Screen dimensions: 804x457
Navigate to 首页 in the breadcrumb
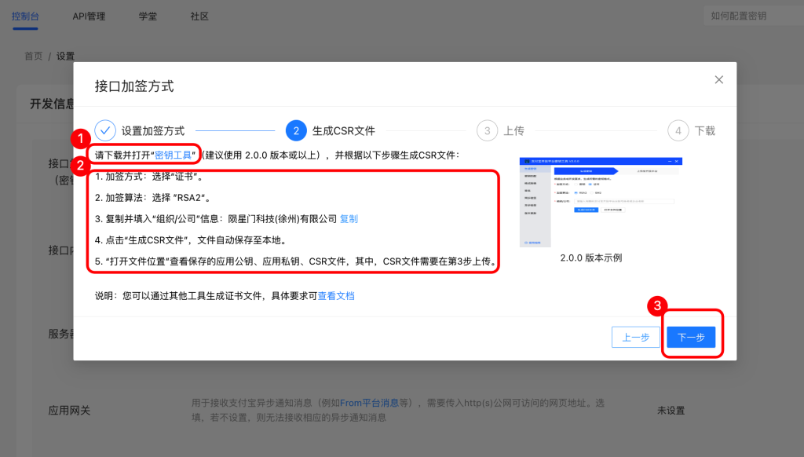tap(33, 57)
